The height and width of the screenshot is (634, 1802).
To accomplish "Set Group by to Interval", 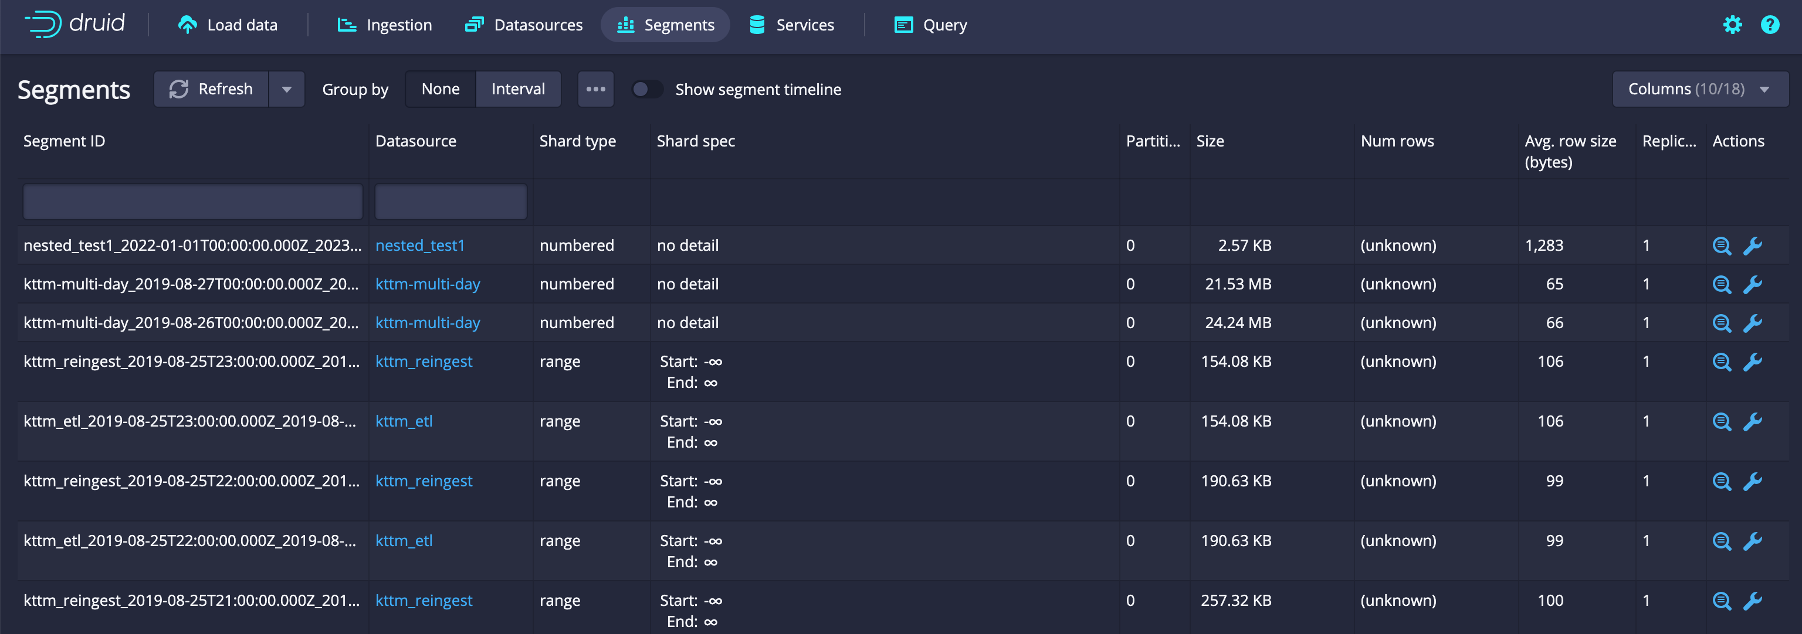I will (x=517, y=90).
